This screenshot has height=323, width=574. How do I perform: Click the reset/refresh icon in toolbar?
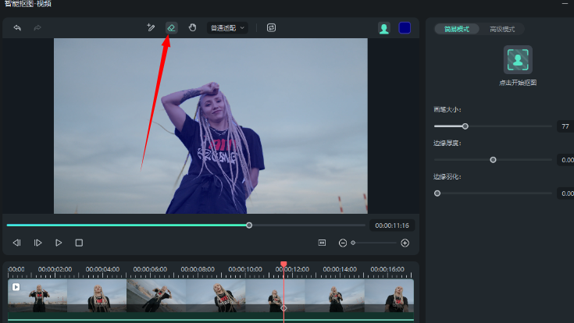coord(271,28)
